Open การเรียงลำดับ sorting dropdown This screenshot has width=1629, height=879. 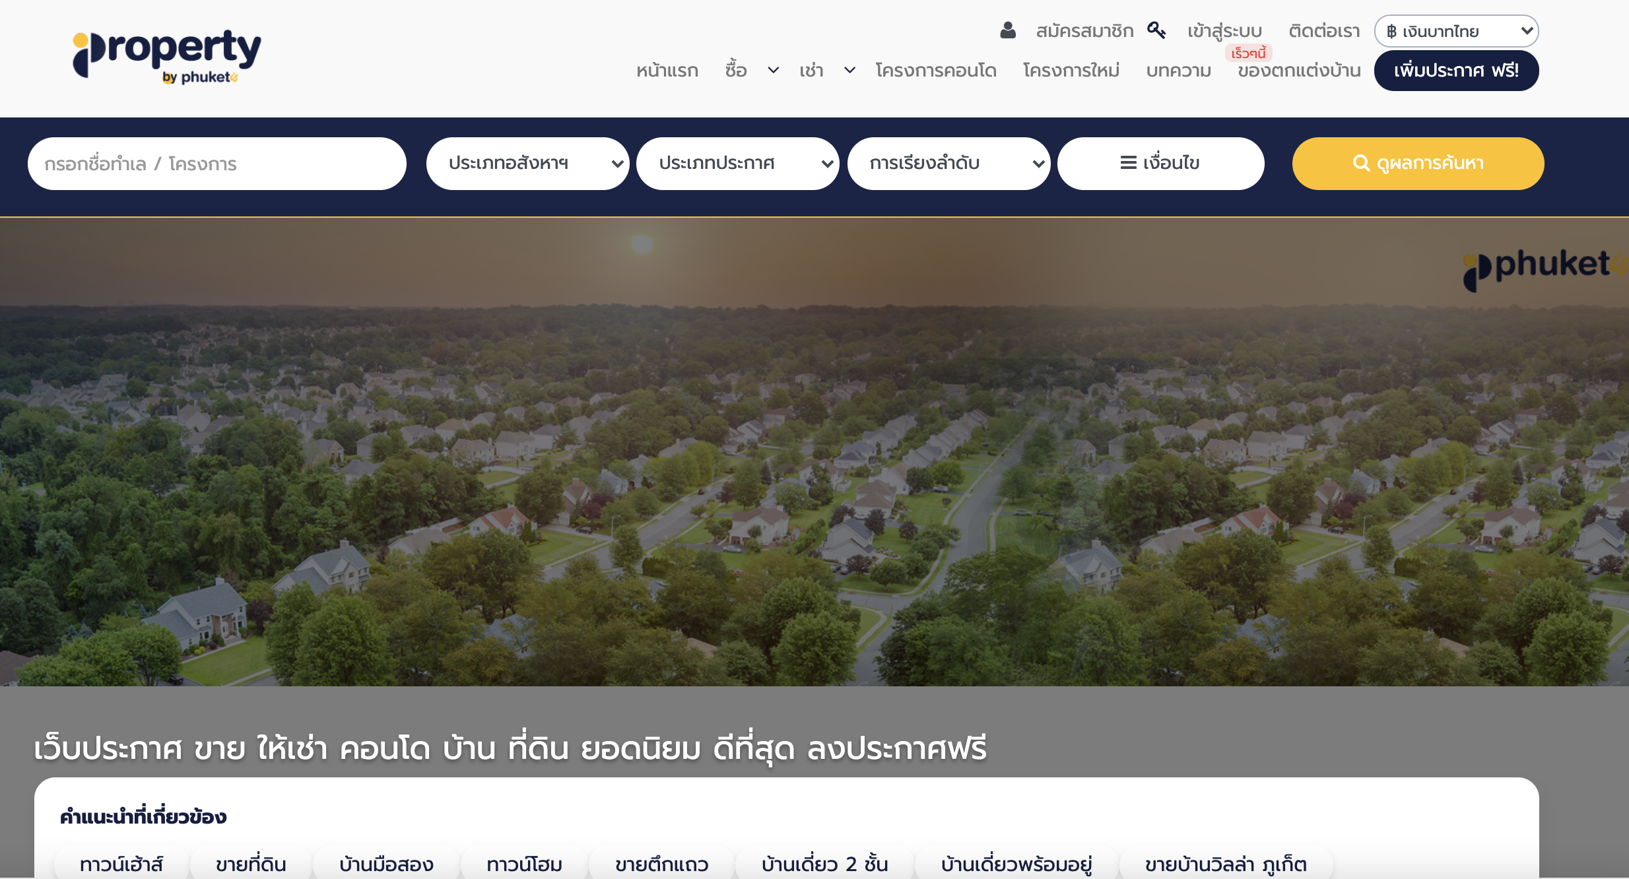click(x=948, y=164)
